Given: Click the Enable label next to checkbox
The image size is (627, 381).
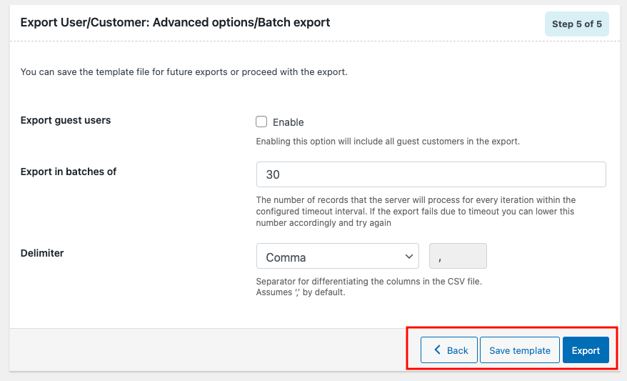Looking at the screenshot, I should click(289, 122).
